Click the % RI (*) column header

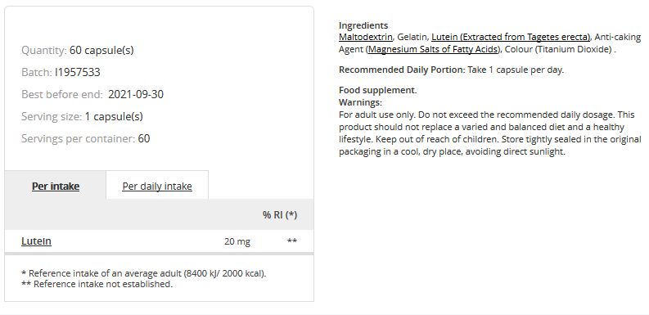[280, 215]
